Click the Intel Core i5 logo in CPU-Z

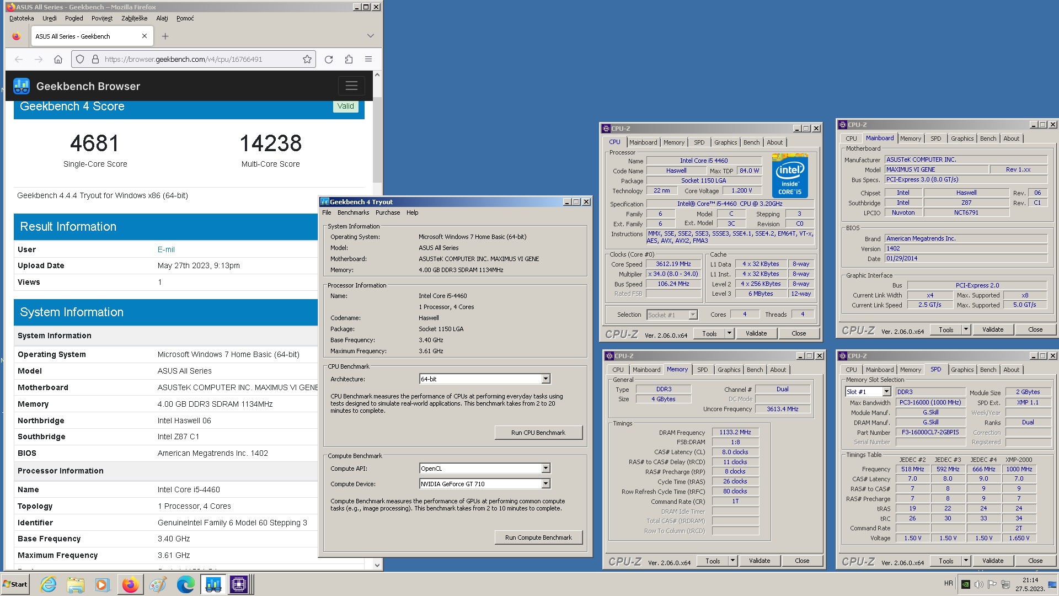click(790, 176)
